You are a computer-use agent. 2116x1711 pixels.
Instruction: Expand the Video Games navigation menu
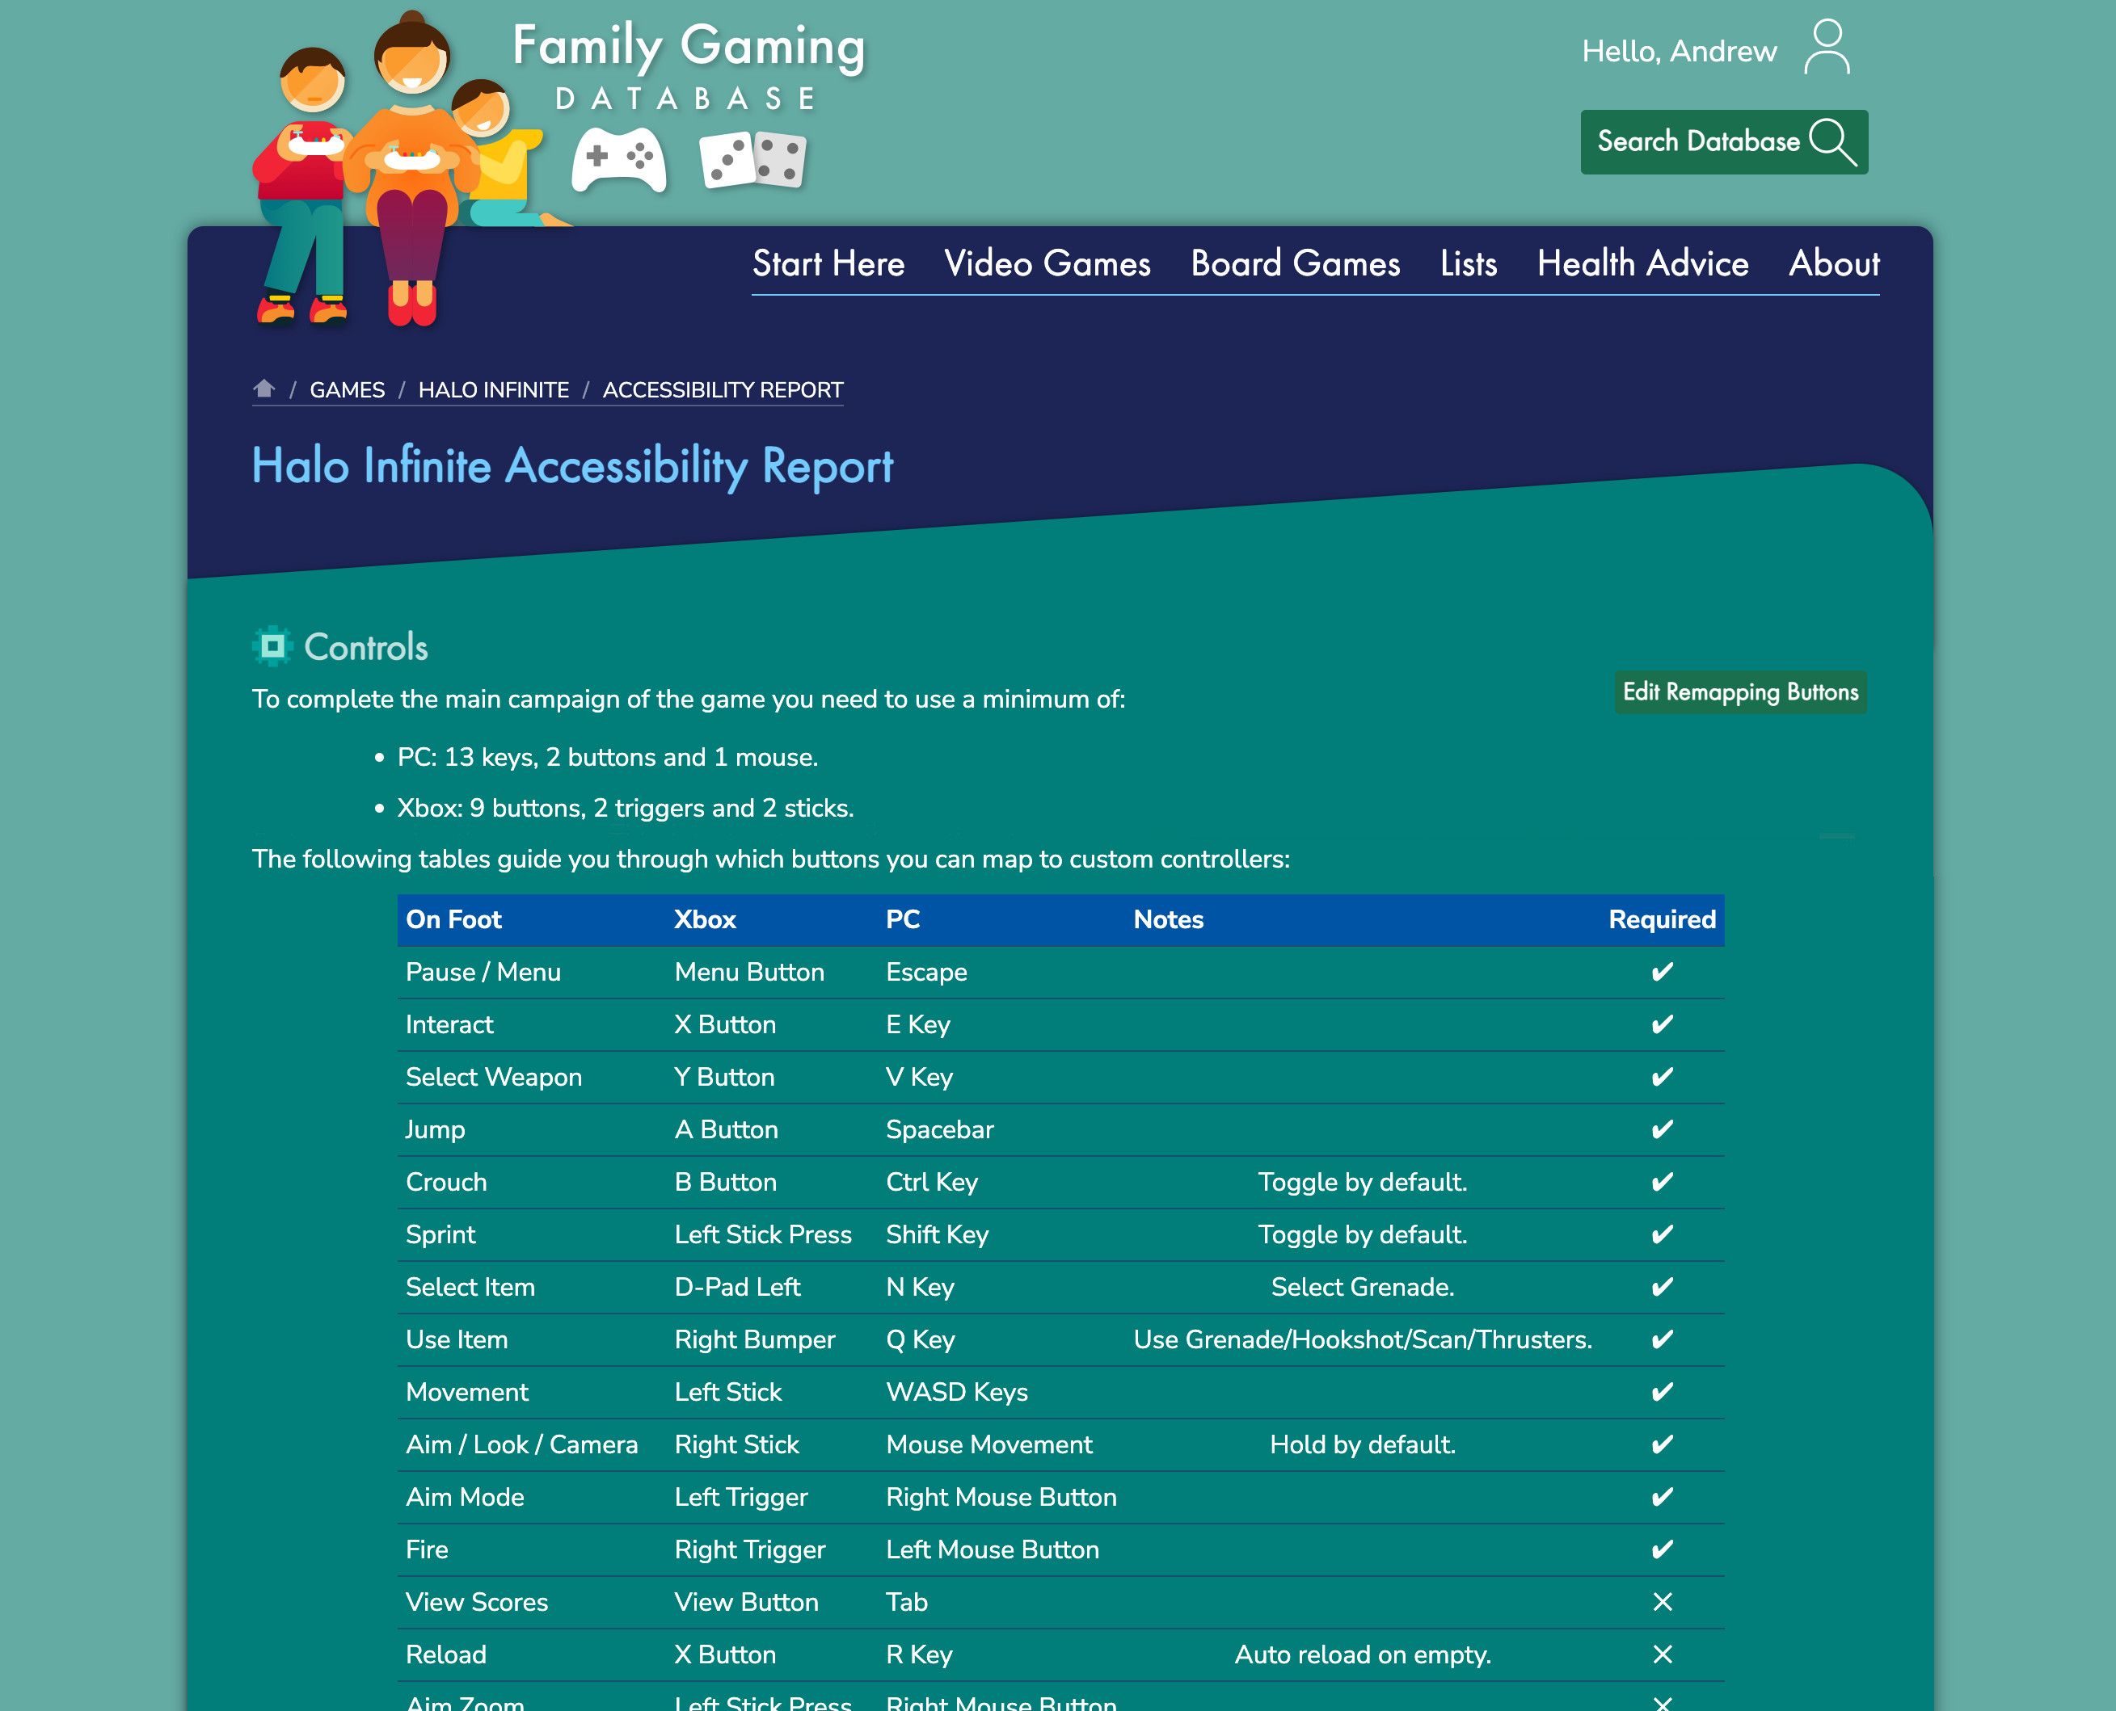pyautogui.click(x=1047, y=263)
